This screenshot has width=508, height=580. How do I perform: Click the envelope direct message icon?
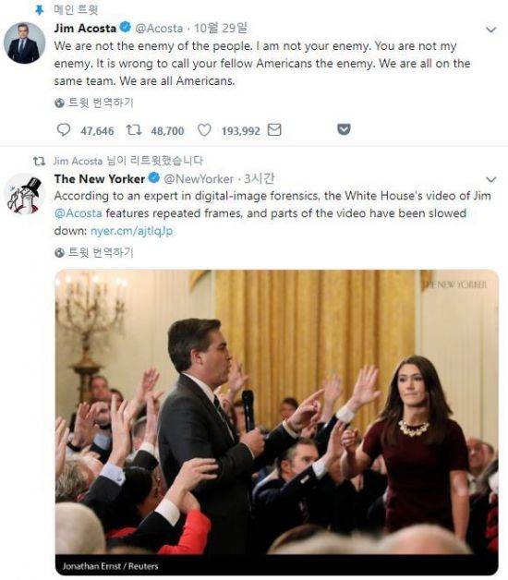pos(274,130)
